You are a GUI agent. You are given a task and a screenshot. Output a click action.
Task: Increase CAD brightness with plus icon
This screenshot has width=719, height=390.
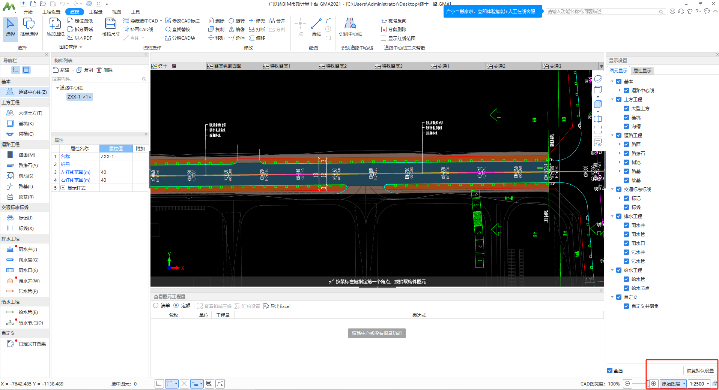[653, 383]
